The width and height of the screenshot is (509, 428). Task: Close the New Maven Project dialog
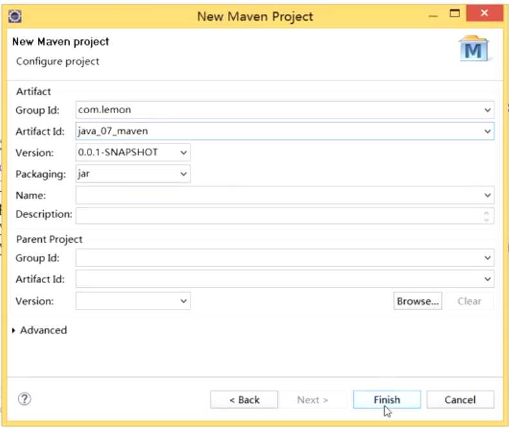(x=484, y=13)
